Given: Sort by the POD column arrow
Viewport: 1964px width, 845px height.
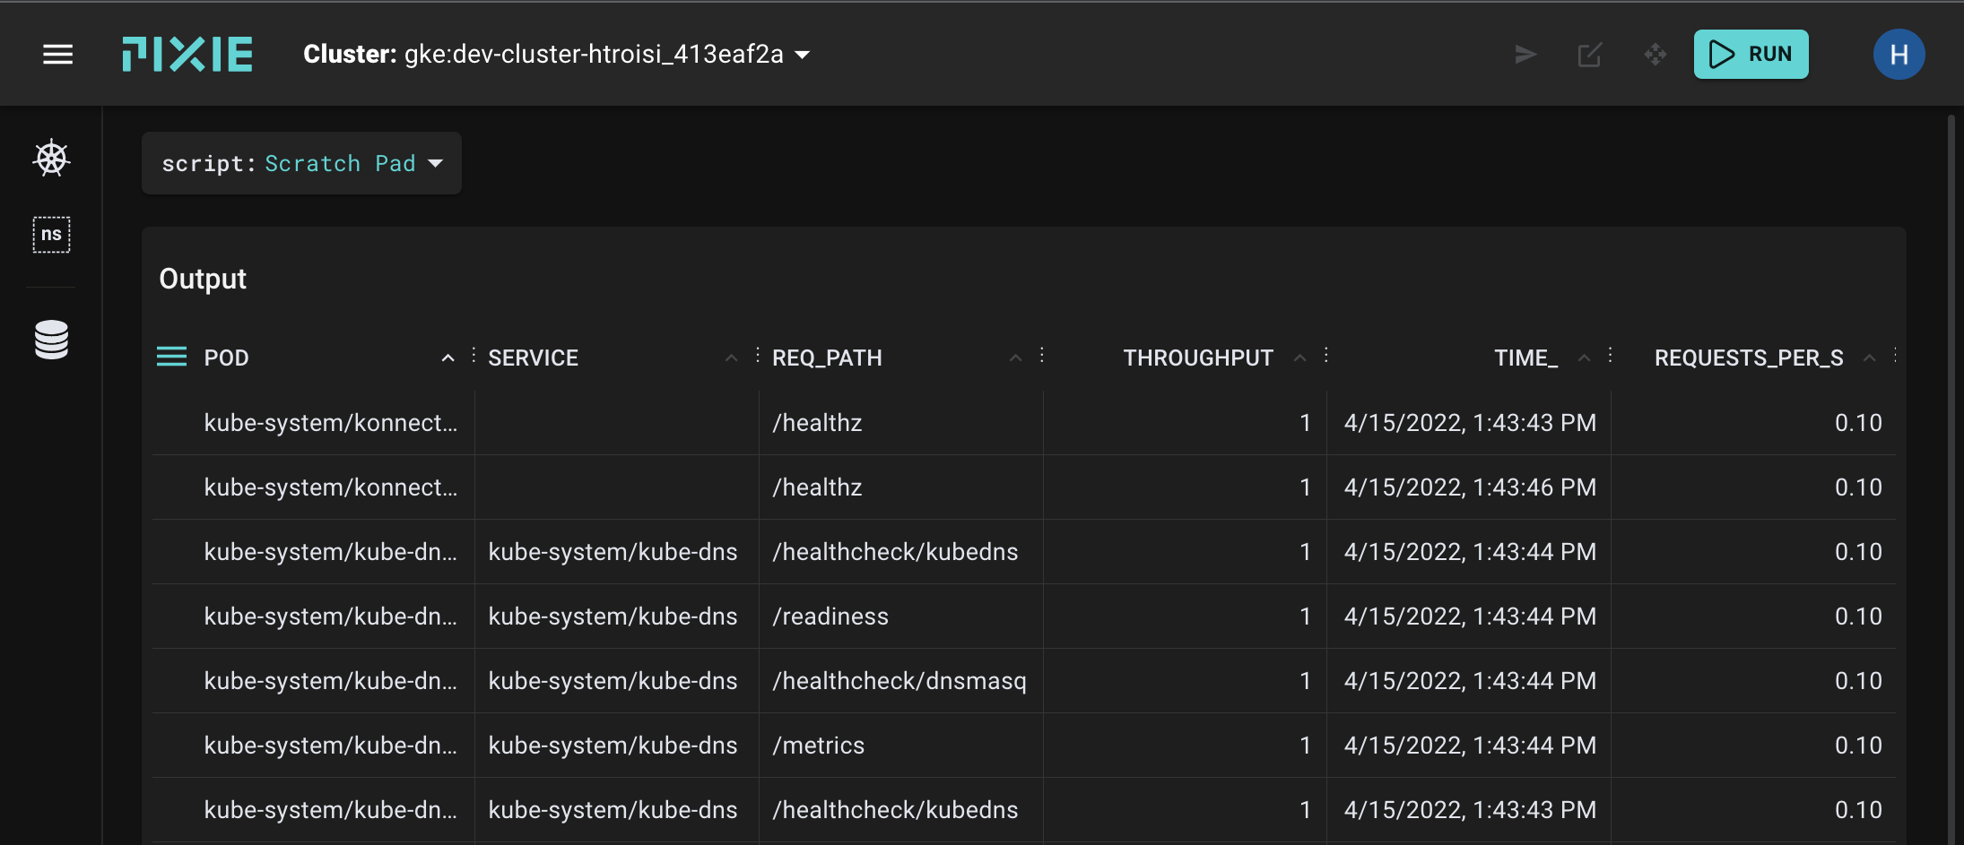Looking at the screenshot, I should coord(448,358).
